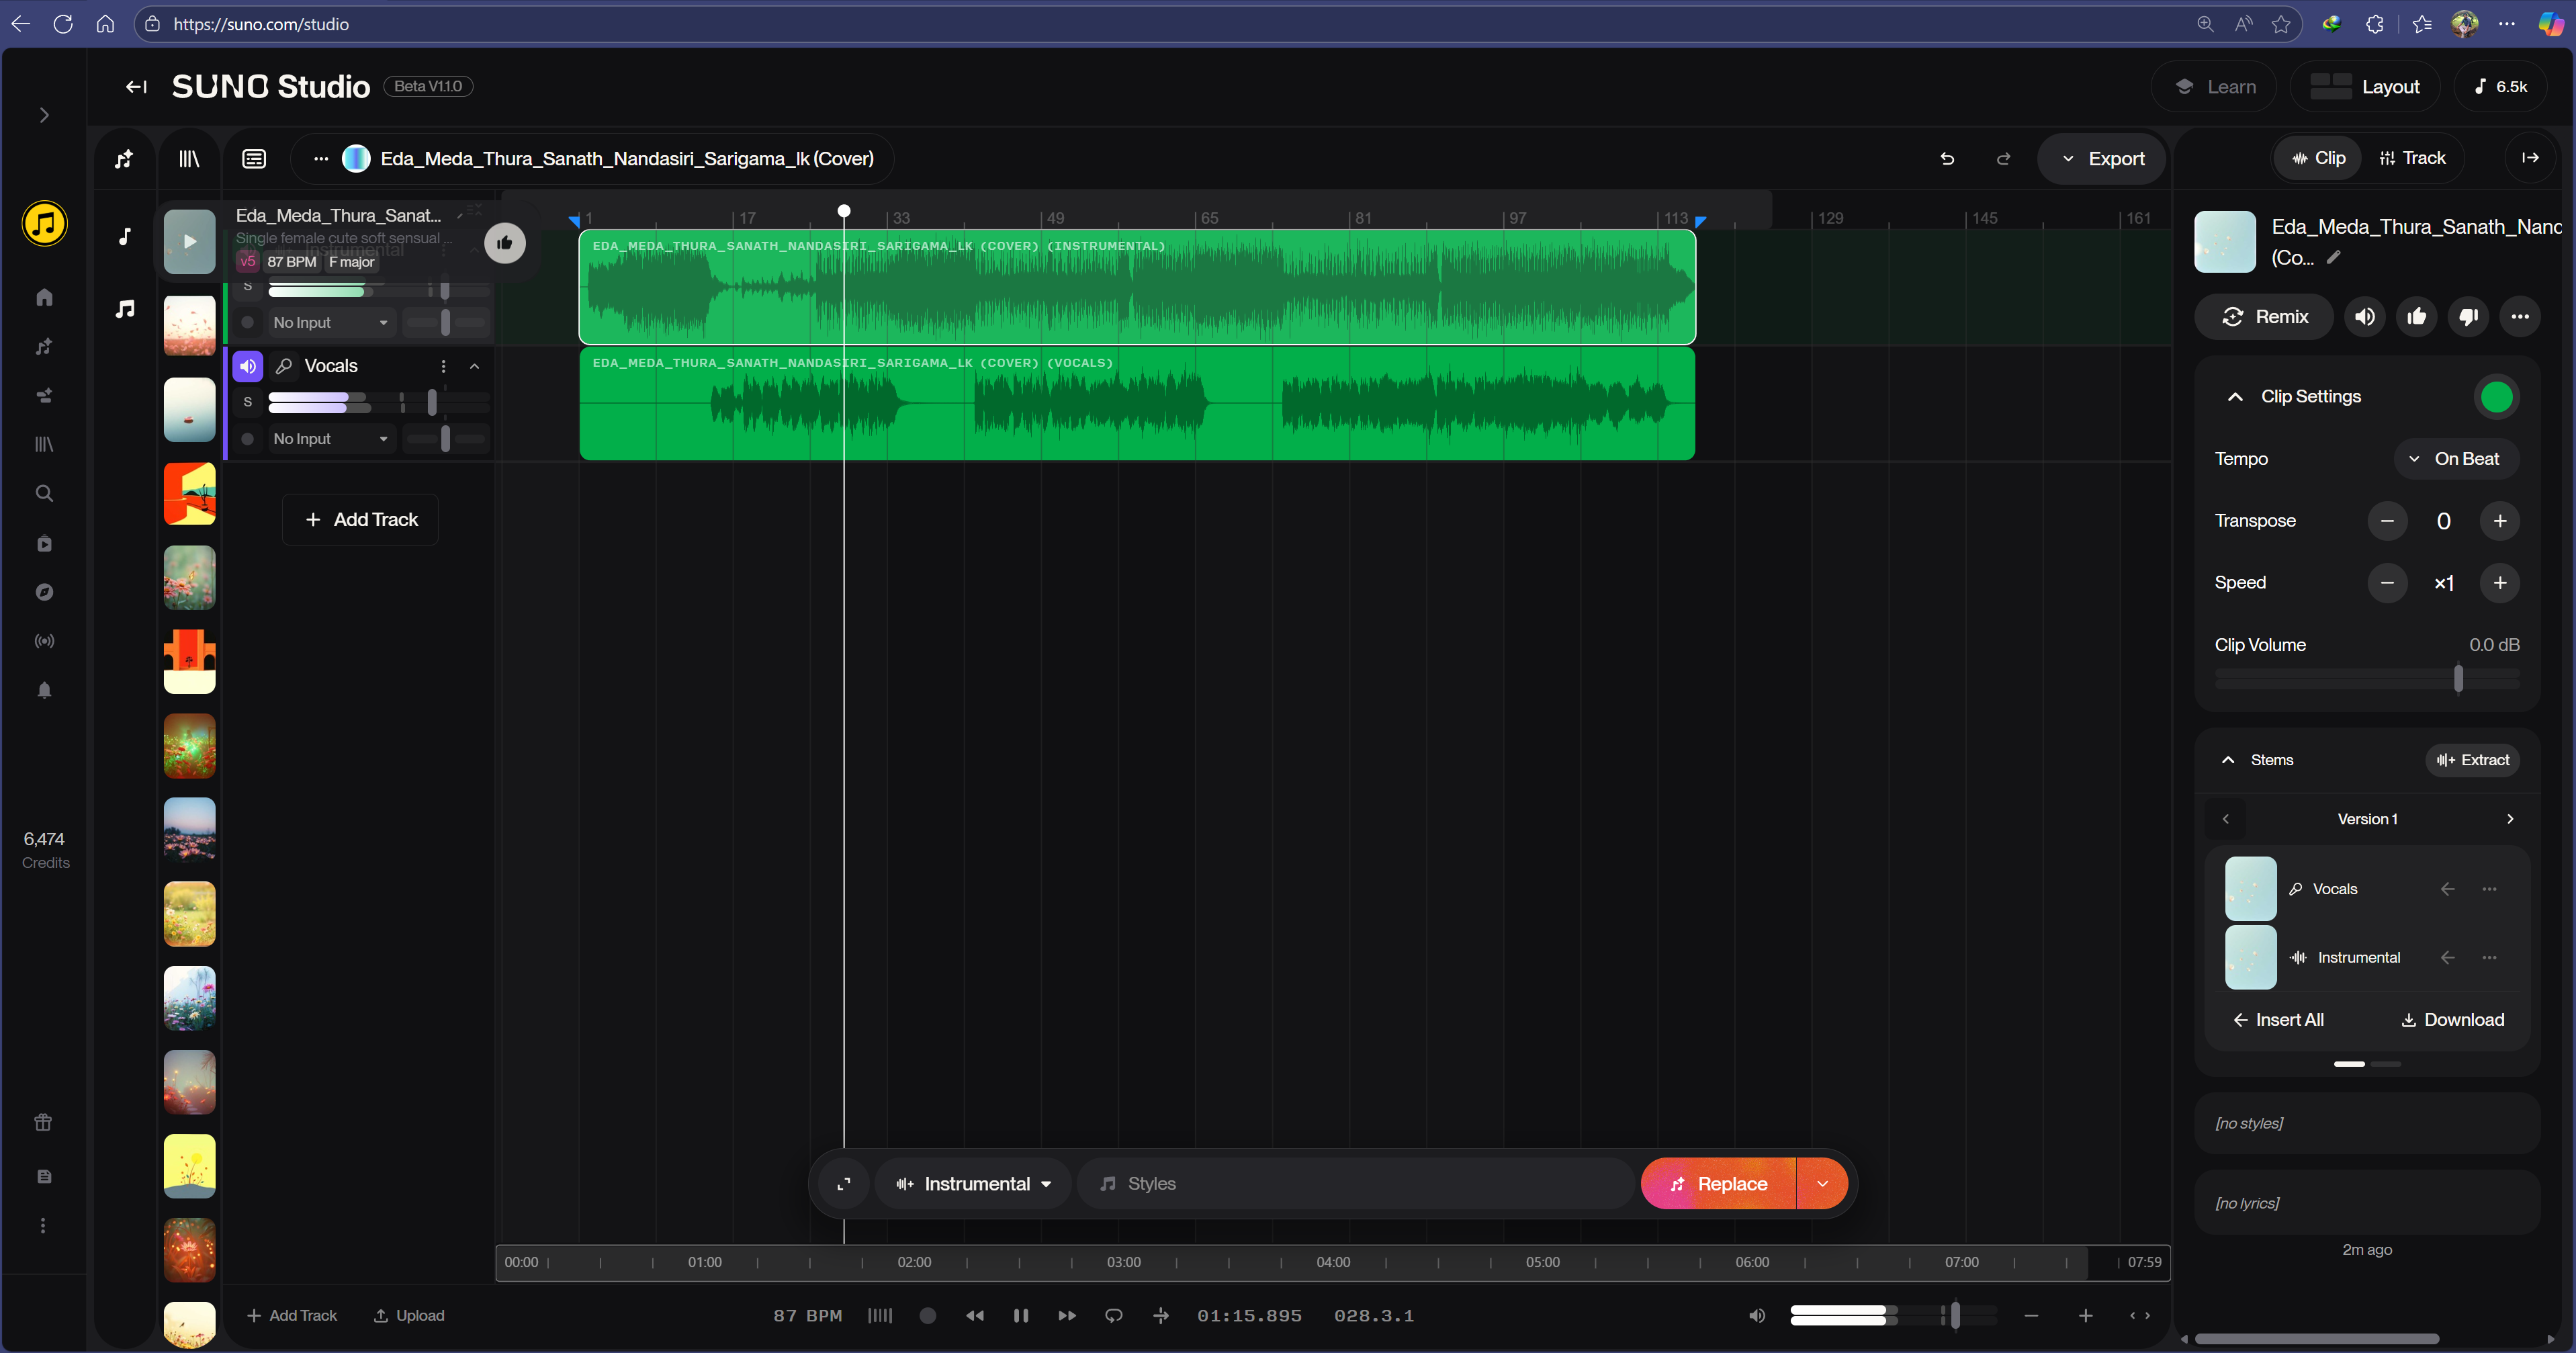The height and width of the screenshot is (1353, 2576).
Task: Solo the Vocals track with S button
Action: click(x=248, y=402)
